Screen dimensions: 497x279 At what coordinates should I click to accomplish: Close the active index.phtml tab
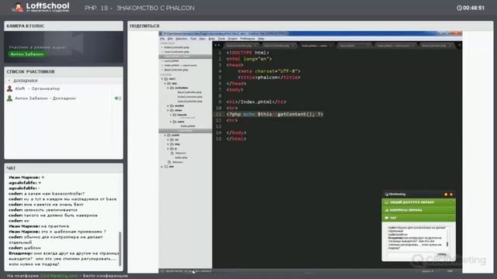tap(331, 46)
